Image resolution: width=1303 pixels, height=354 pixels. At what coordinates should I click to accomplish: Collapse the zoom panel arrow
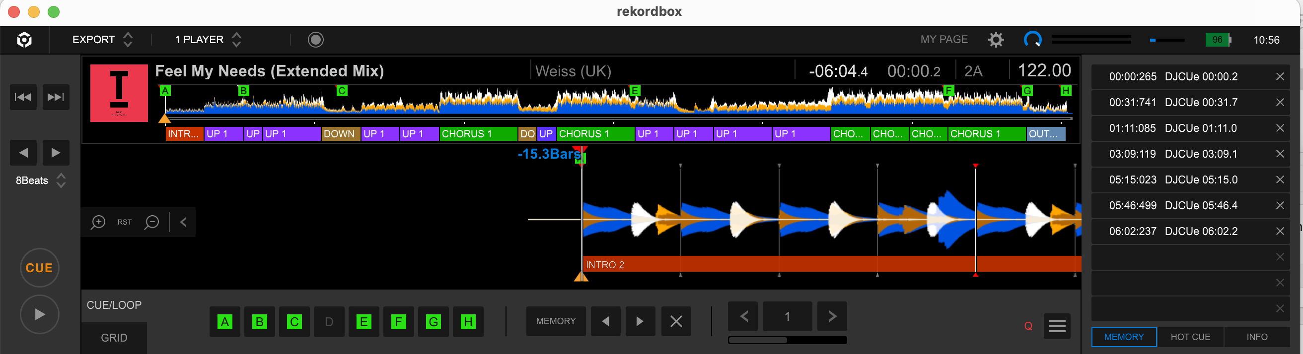tap(183, 222)
